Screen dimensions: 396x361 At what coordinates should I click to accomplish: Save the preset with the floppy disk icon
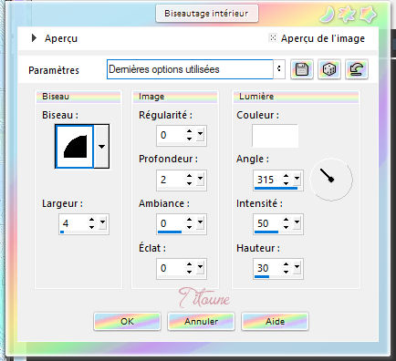point(302,69)
